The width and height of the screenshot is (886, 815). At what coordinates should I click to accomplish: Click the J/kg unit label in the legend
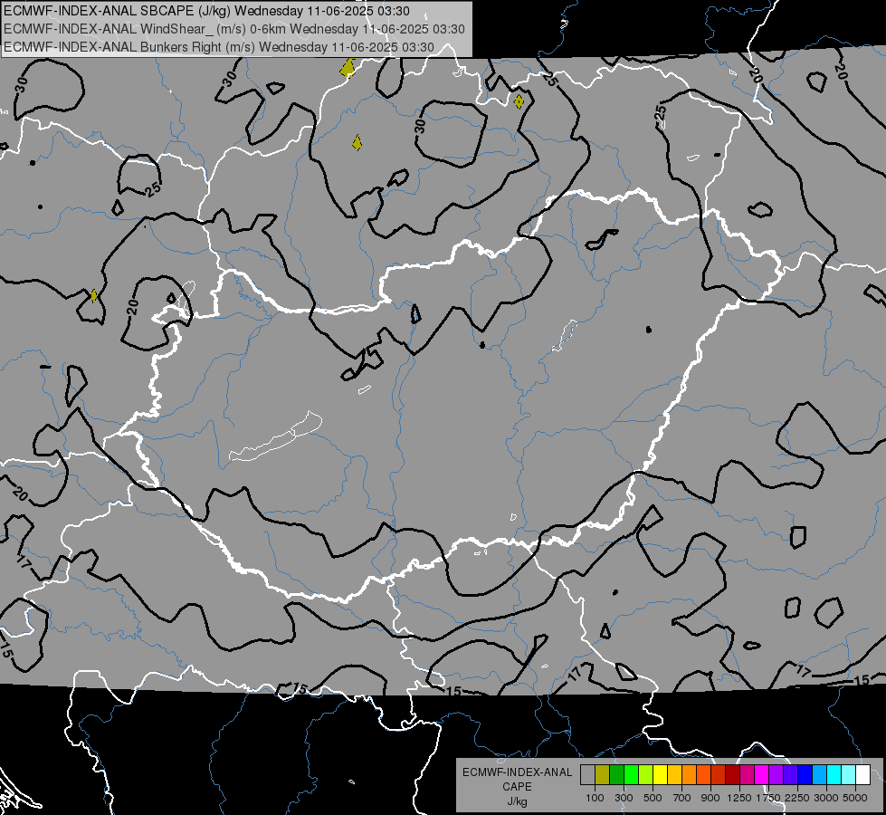click(517, 801)
